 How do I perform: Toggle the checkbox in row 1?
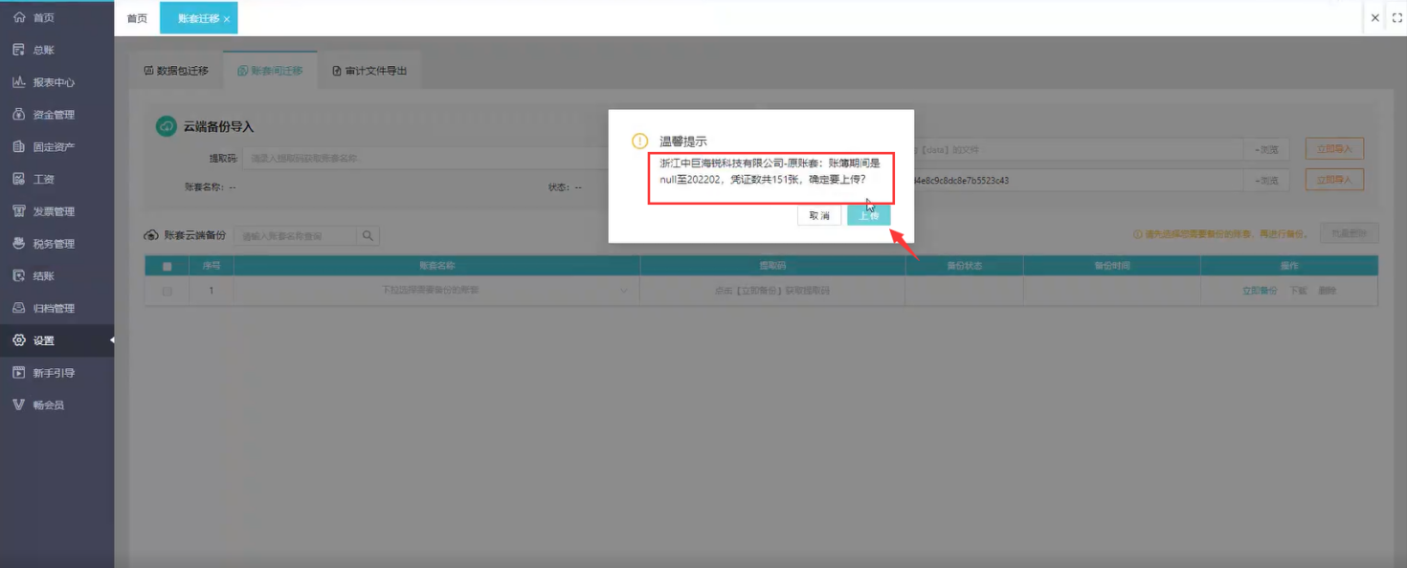click(x=167, y=291)
